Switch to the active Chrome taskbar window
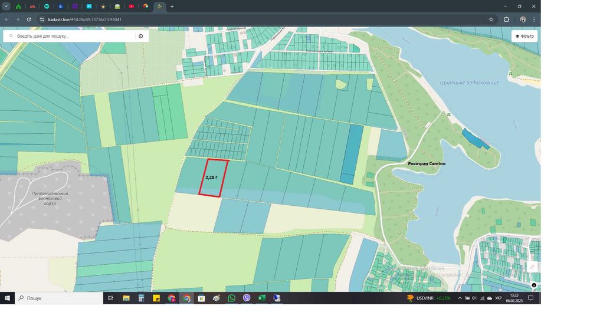This screenshot has width=590, height=332. [x=186, y=298]
